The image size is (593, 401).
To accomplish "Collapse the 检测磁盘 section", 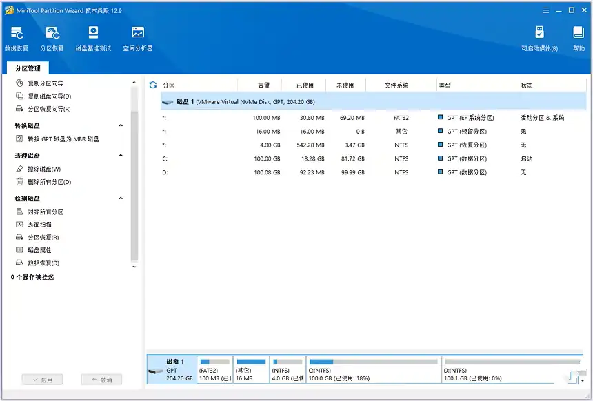I will tap(121, 199).
